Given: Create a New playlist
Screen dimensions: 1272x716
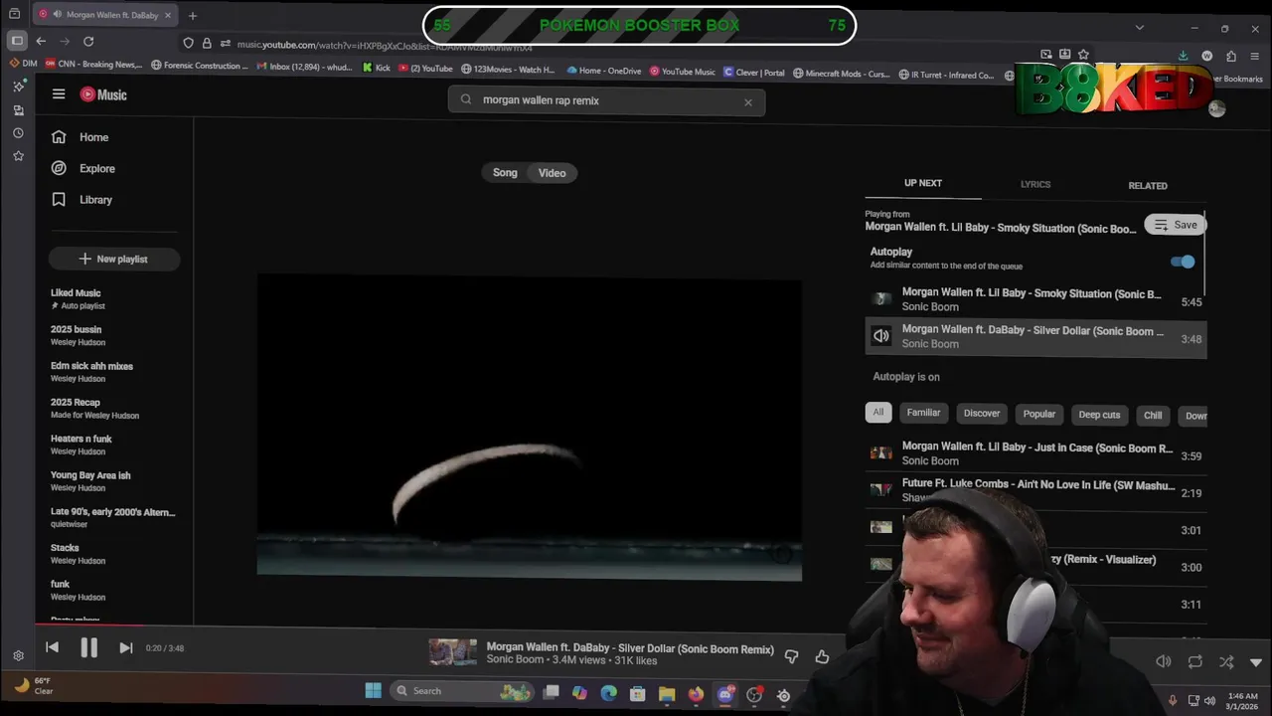Looking at the screenshot, I should pos(114,259).
